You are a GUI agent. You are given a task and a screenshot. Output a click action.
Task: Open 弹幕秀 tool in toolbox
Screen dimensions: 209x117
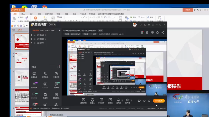pos(45,96)
